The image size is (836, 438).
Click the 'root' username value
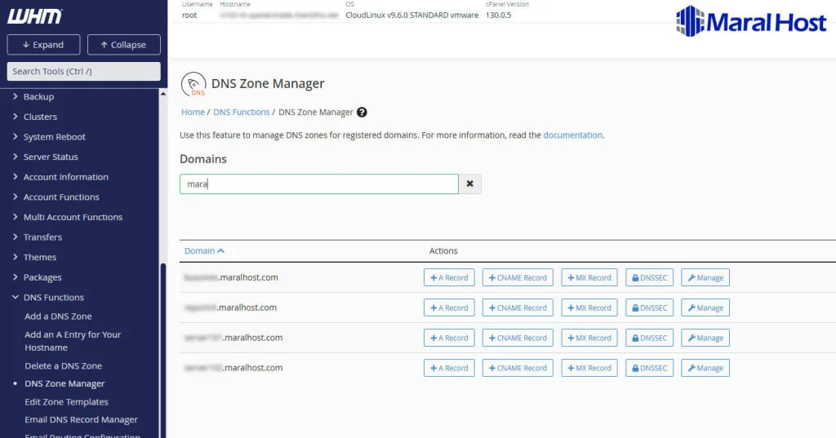(189, 15)
